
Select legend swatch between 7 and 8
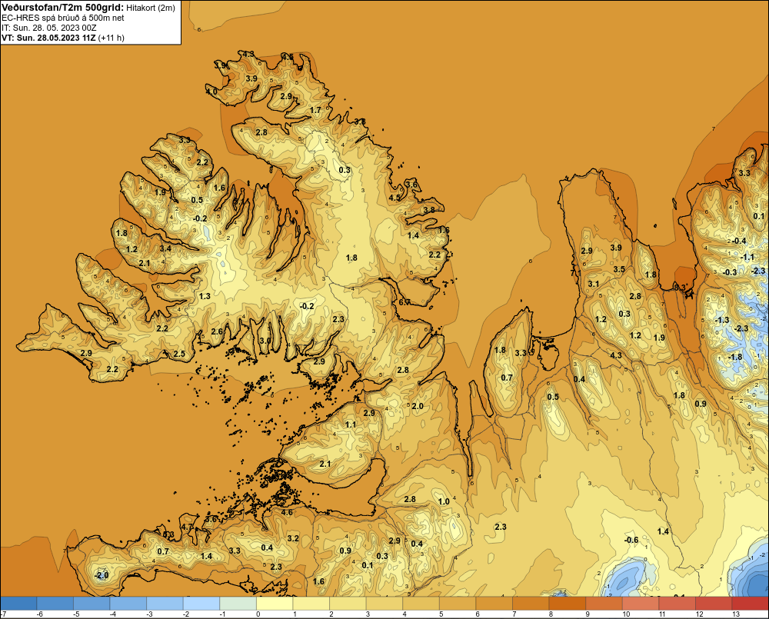[531, 603]
